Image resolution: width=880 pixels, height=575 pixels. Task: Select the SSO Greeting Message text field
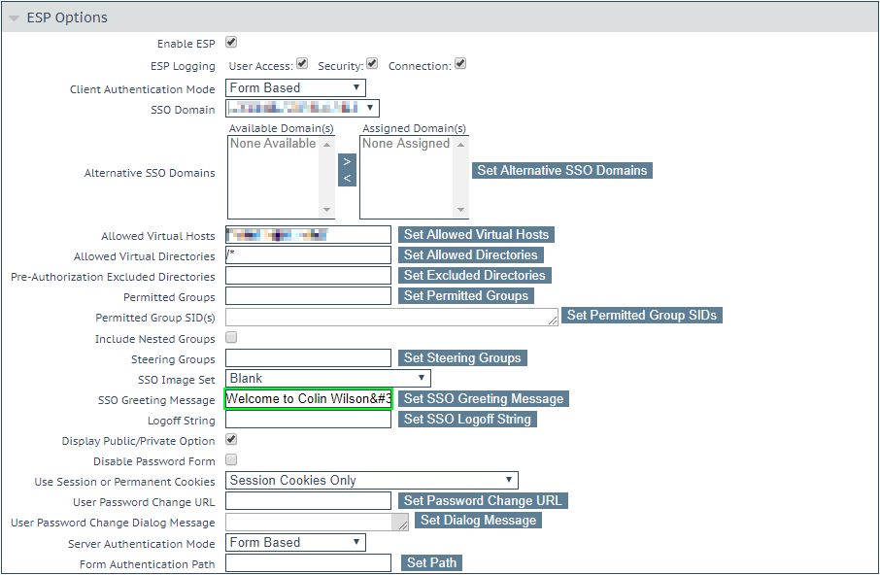(x=308, y=399)
